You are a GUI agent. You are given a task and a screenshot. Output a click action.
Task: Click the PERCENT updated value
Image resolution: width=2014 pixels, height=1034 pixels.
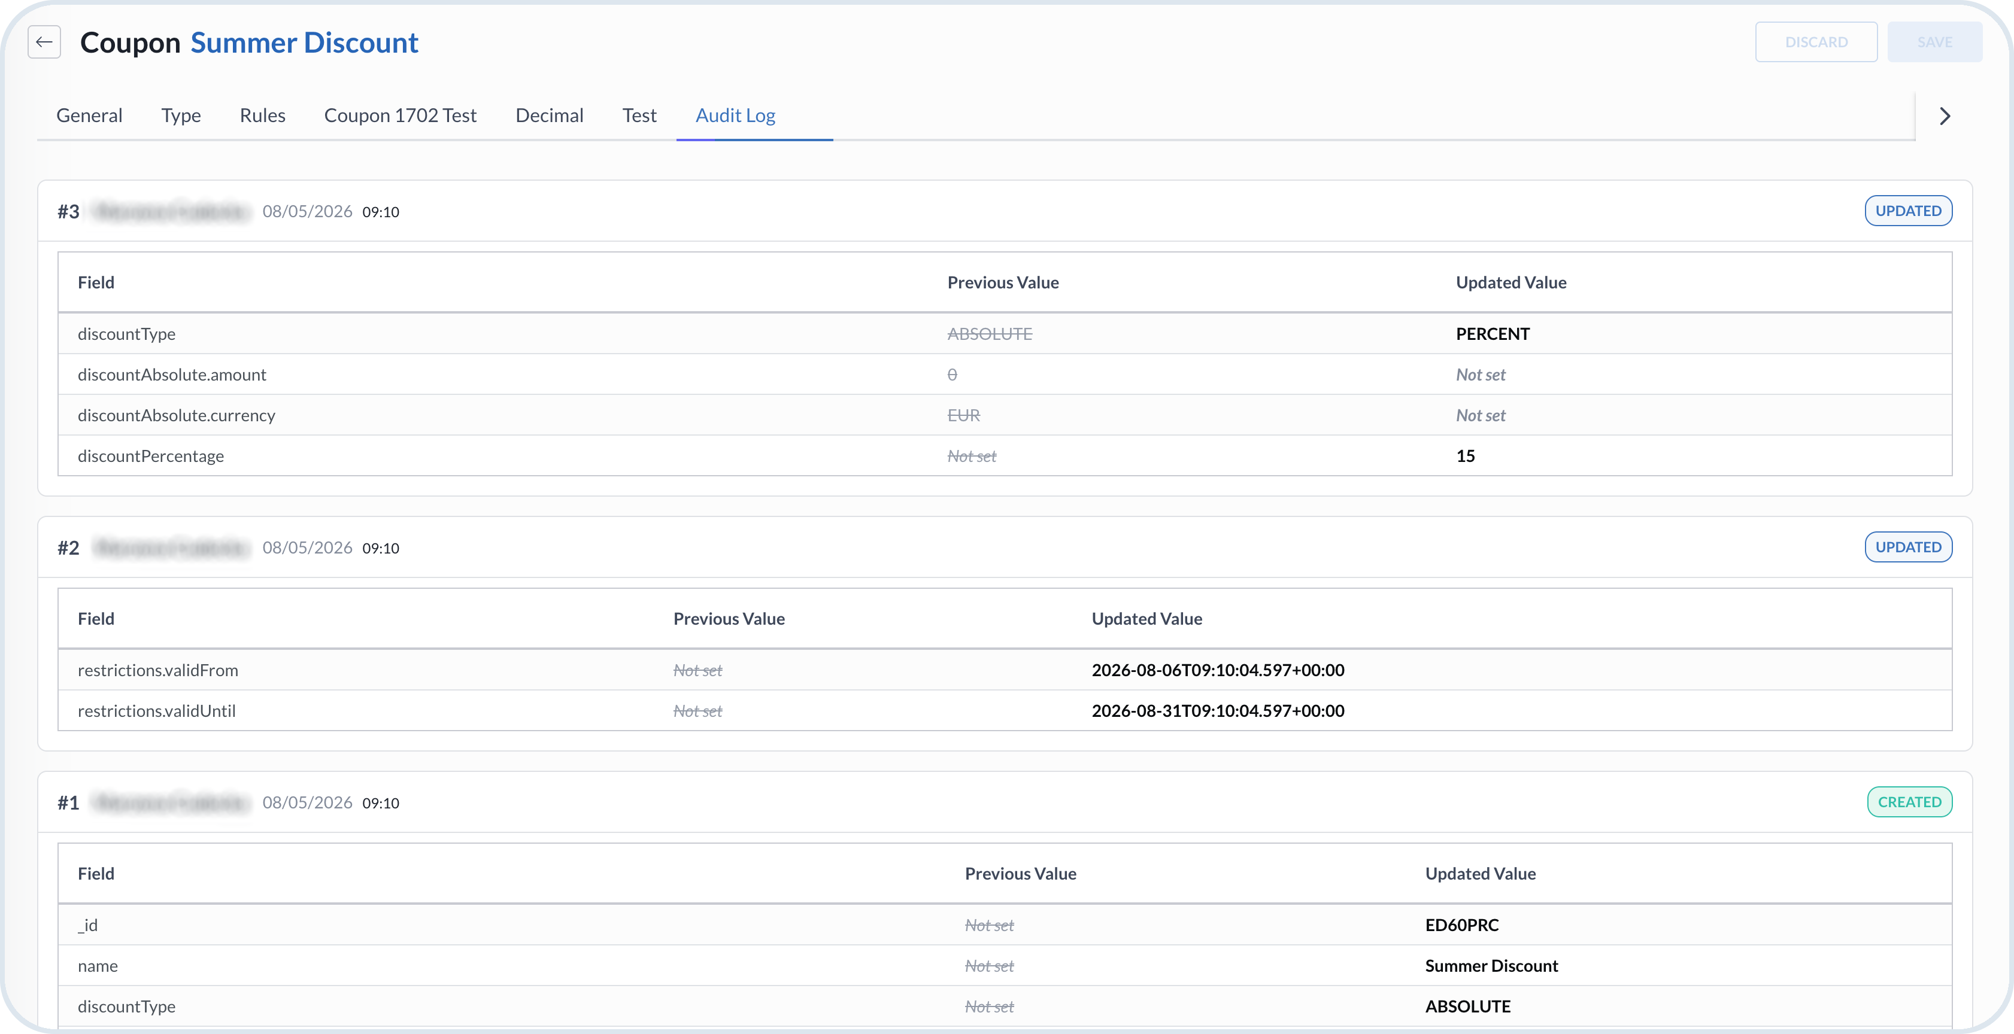pos(1492,334)
